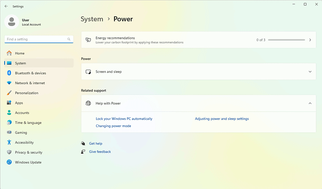Open Adjusting power and sleep settings link
The height and width of the screenshot is (189, 322).
click(x=222, y=119)
